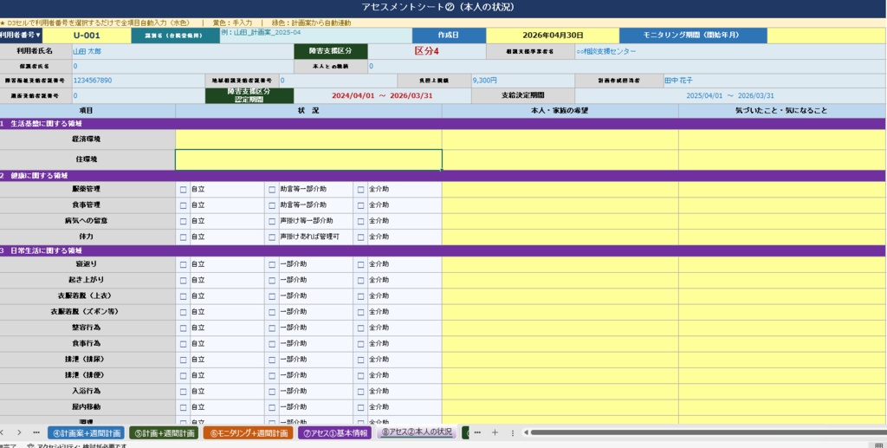887x448 pixels.
Task: Switch to ⑥モニタリング+週間計画 sheet tab
Action: tap(248, 432)
